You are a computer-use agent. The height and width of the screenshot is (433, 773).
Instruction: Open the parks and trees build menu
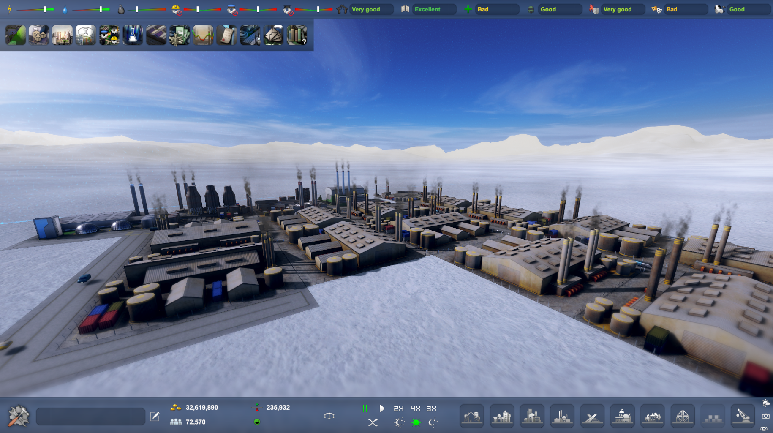[653, 416]
